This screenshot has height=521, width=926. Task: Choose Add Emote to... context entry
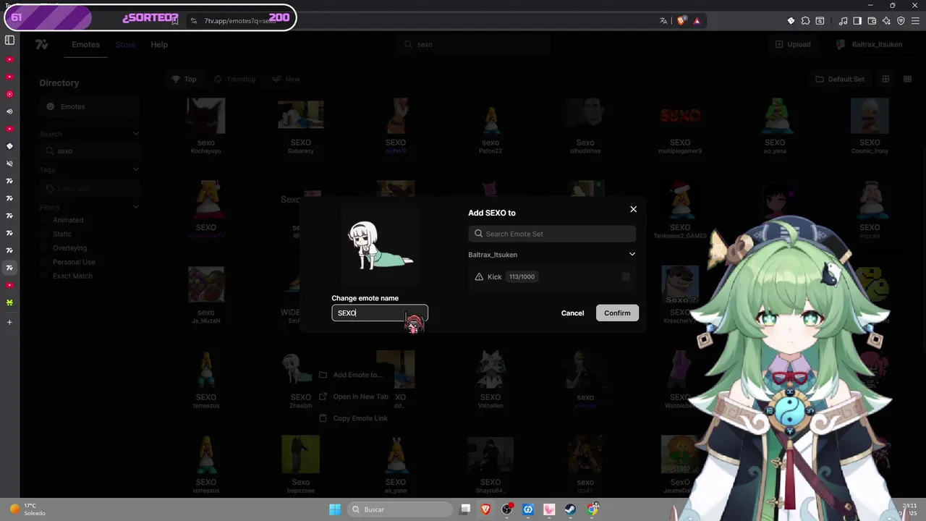(351, 375)
